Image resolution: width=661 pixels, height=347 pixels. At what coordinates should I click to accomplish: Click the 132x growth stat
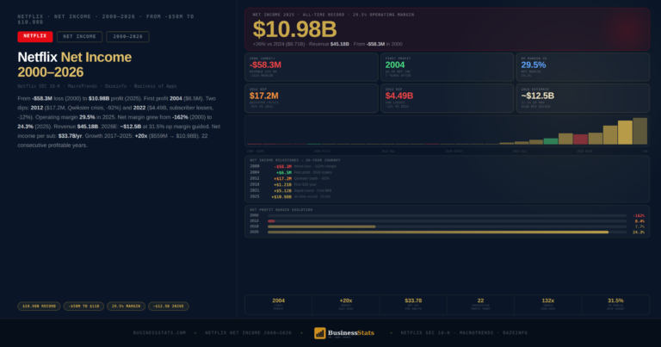point(548,305)
